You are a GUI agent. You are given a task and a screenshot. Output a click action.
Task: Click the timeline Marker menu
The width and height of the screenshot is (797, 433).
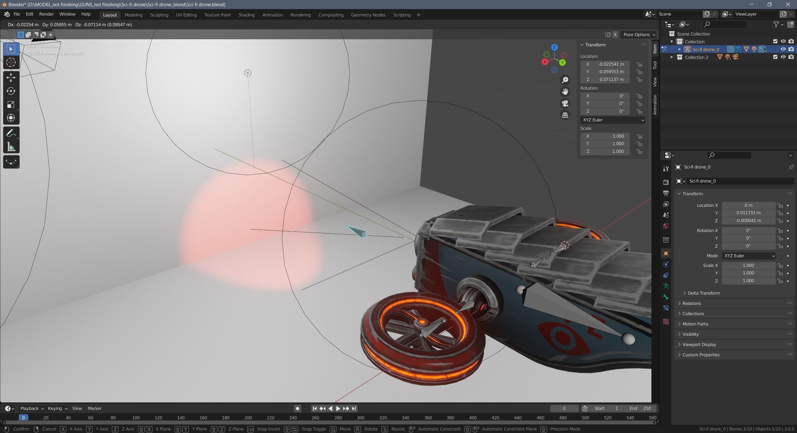pyautogui.click(x=95, y=408)
